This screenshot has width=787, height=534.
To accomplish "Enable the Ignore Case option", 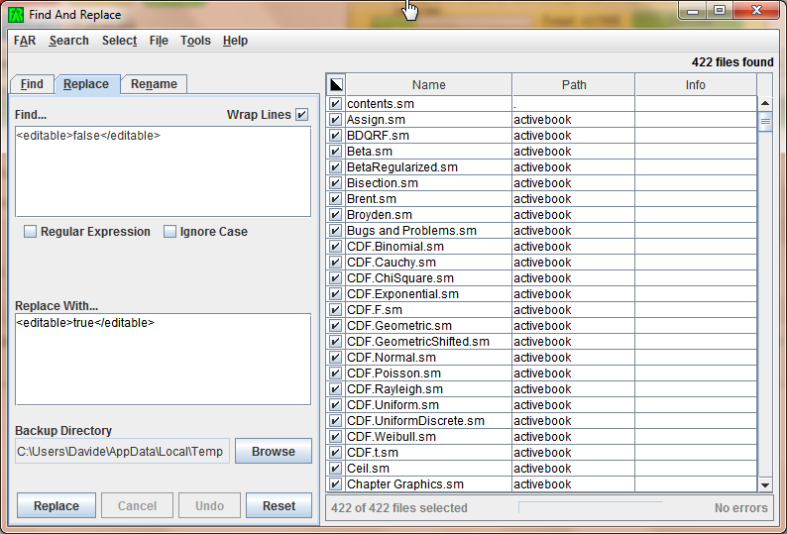I will [170, 232].
